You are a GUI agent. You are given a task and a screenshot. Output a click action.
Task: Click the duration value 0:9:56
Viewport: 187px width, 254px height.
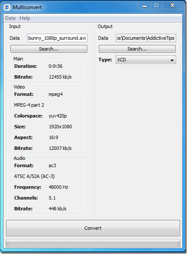55,66
